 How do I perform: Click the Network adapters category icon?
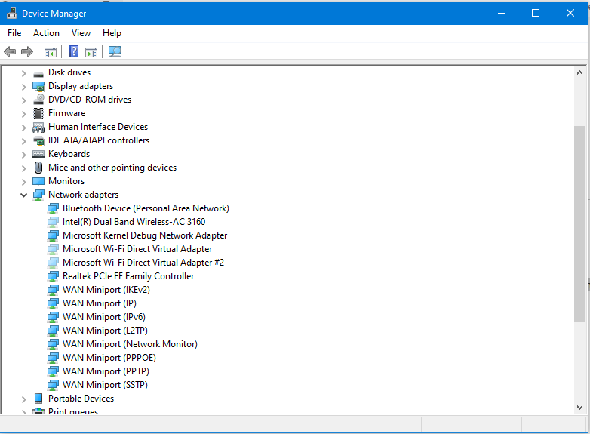[38, 195]
